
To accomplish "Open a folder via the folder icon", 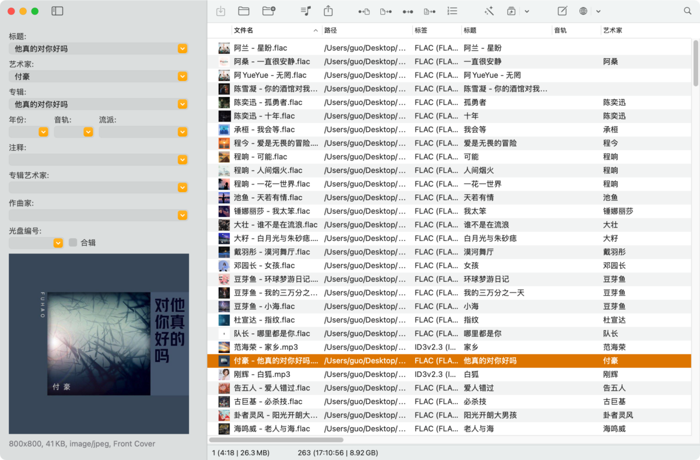I will point(244,11).
